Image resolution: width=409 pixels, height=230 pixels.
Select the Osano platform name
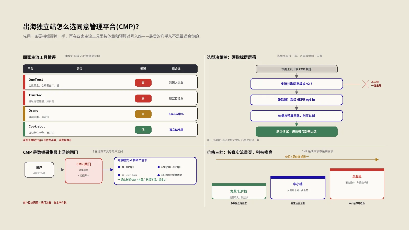click(33, 111)
